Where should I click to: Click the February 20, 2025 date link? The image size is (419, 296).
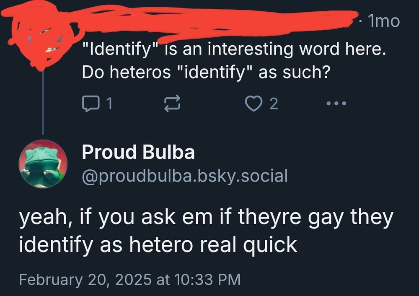[130, 278]
